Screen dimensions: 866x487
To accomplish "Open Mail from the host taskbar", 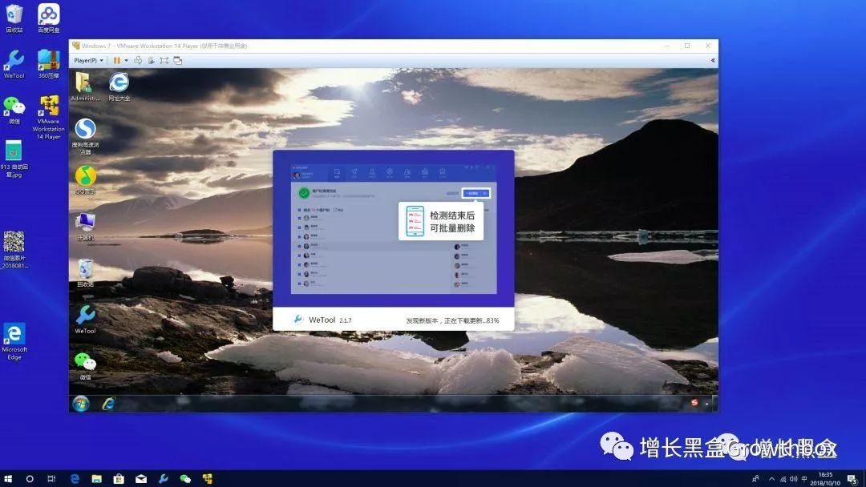I will coord(141,479).
